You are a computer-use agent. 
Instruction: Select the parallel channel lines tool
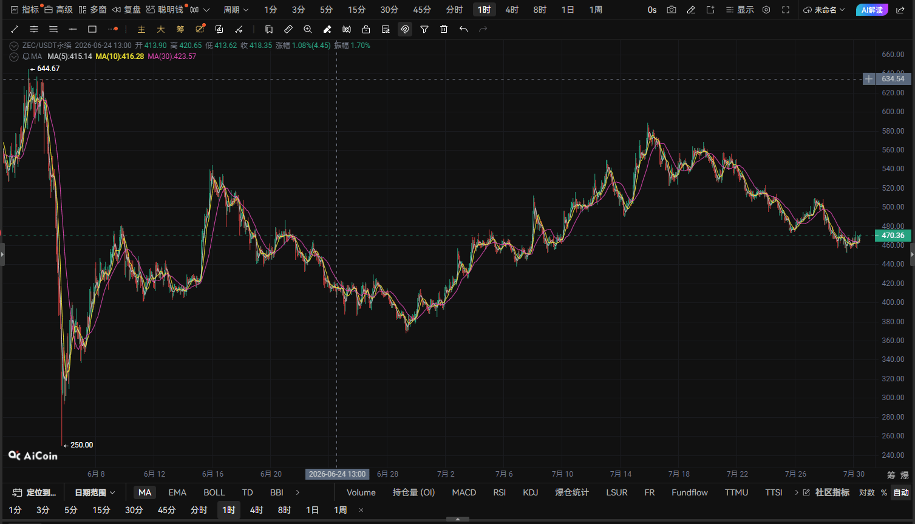(34, 29)
